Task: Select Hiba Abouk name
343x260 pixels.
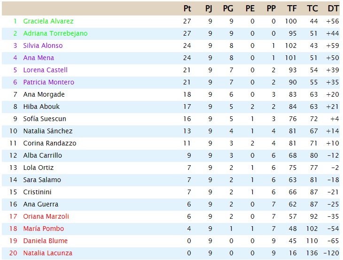Action: [x=41, y=107]
